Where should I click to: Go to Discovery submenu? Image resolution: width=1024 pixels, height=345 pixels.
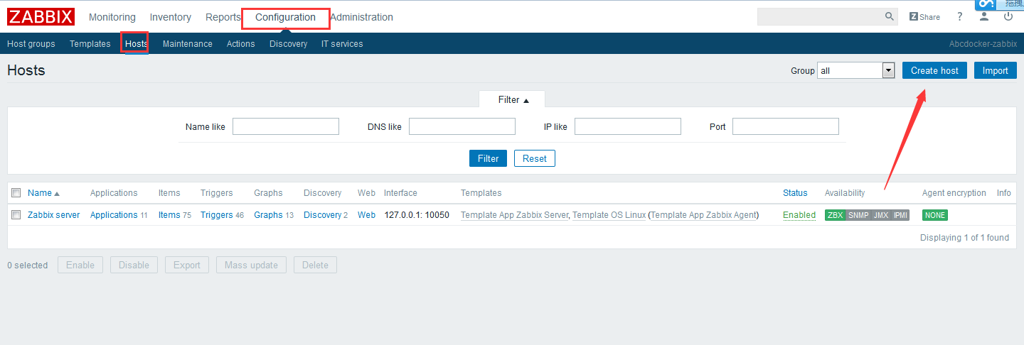coord(289,44)
